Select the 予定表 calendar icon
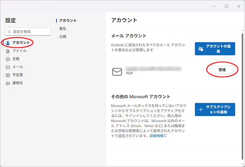The height and width of the screenshot is (167, 245). click(x=8, y=75)
